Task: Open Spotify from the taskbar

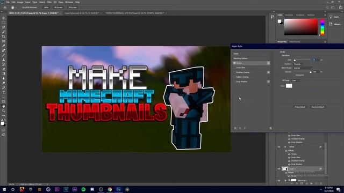Action: pos(83,189)
